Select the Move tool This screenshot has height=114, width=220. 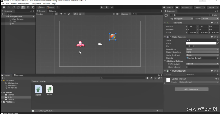[x=9, y=7]
